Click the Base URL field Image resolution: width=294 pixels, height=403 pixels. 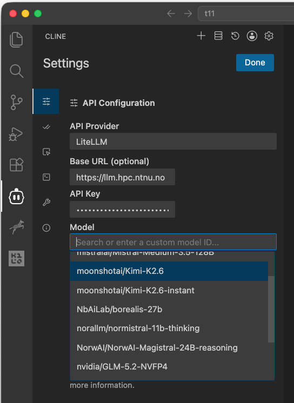coord(123,177)
